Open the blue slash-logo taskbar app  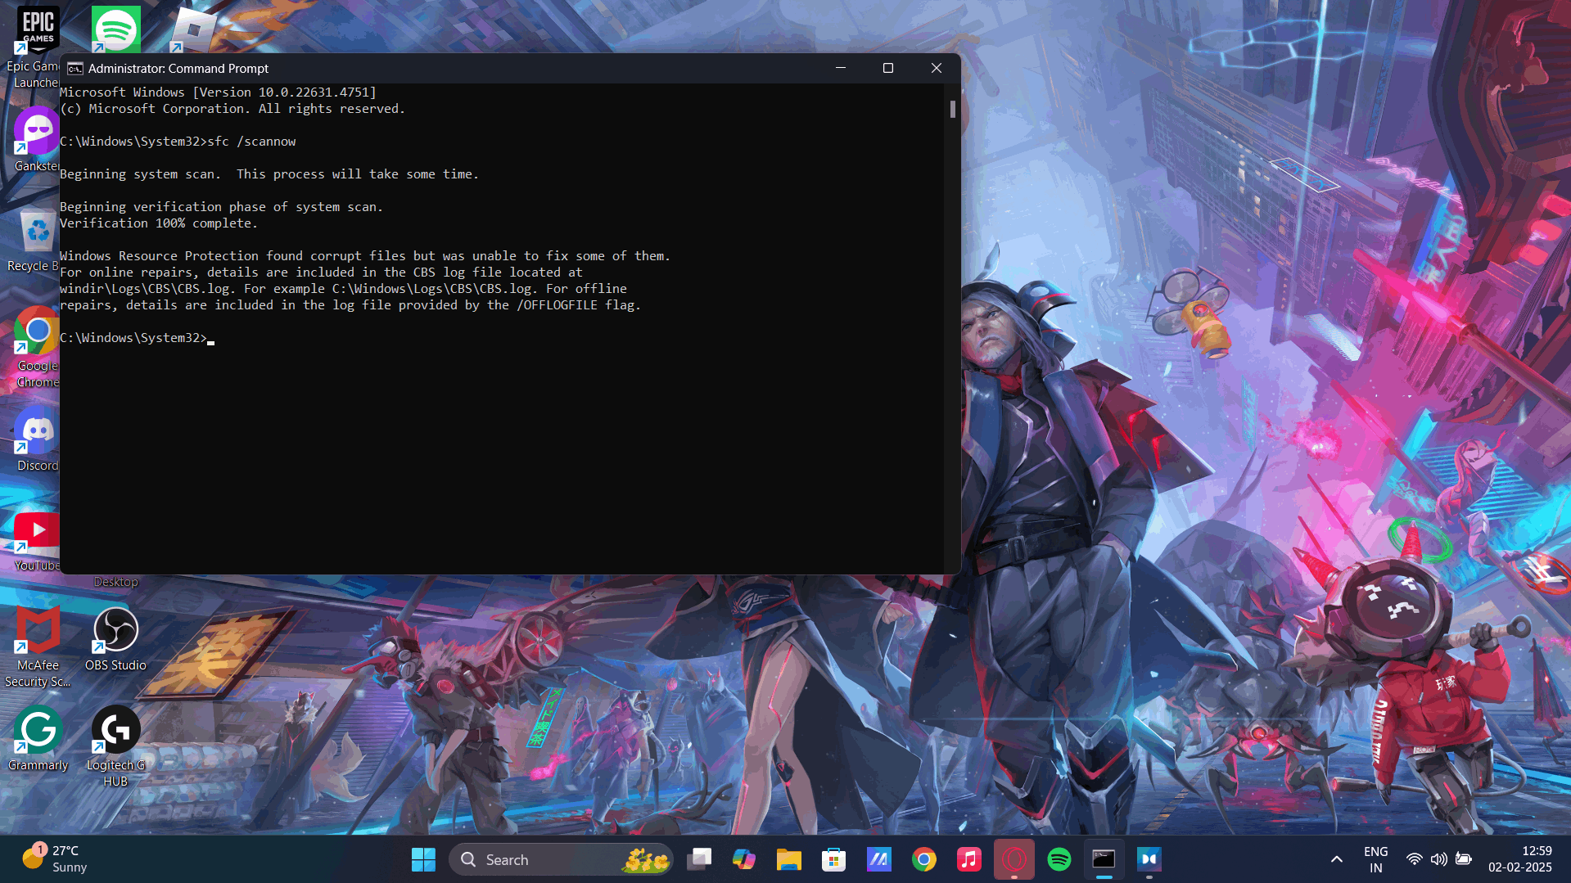pos(879,859)
